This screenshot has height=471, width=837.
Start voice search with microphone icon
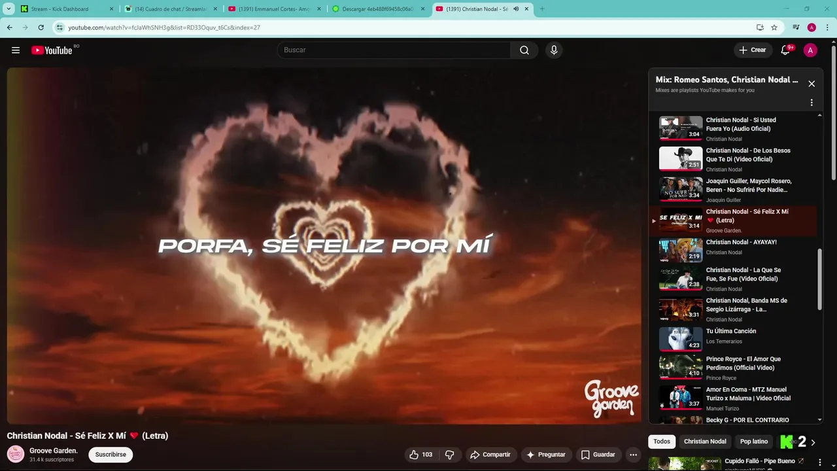(554, 50)
